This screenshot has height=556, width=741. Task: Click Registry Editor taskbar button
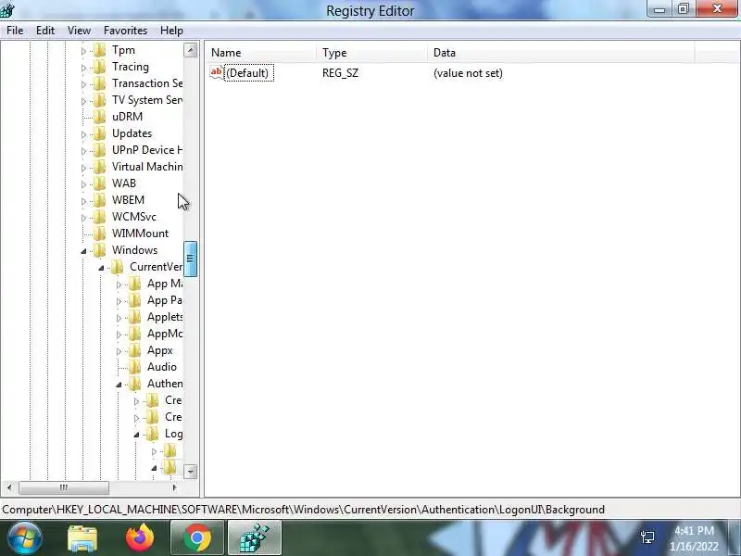tap(255, 538)
